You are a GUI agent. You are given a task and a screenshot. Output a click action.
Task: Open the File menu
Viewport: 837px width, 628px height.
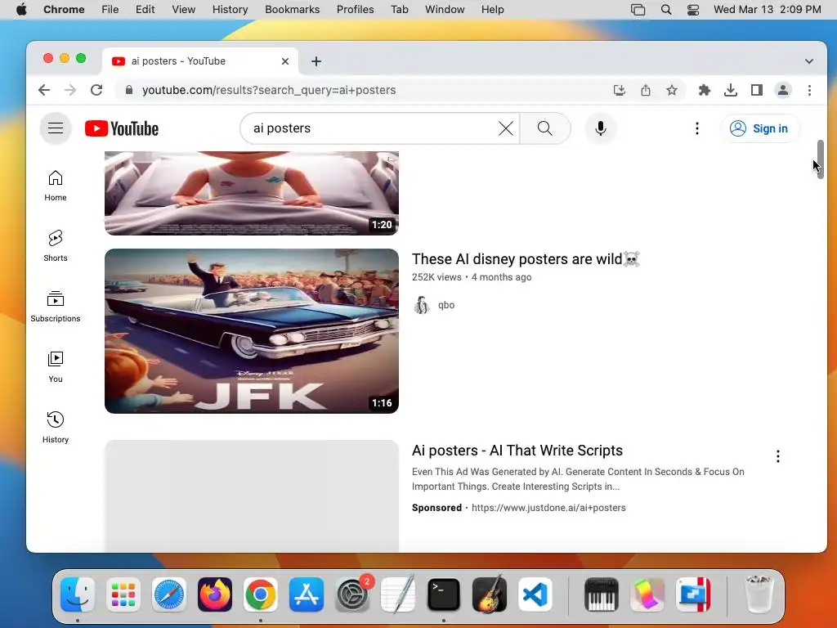[x=110, y=10]
